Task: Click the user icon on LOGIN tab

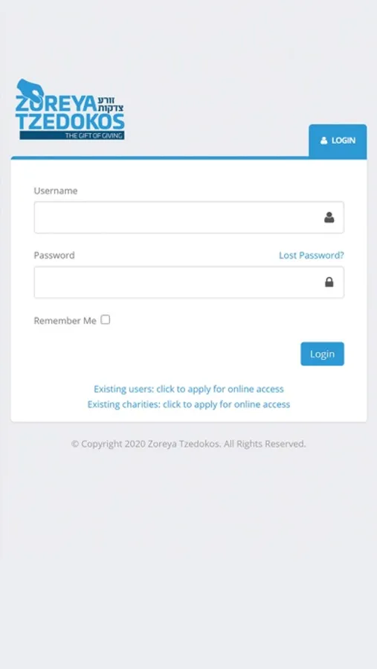Action: click(324, 140)
